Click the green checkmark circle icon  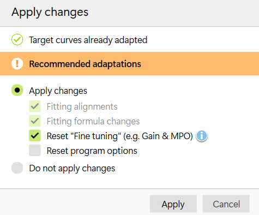click(x=17, y=39)
